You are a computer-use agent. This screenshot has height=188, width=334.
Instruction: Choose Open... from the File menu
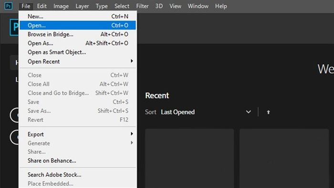[x=78, y=25]
